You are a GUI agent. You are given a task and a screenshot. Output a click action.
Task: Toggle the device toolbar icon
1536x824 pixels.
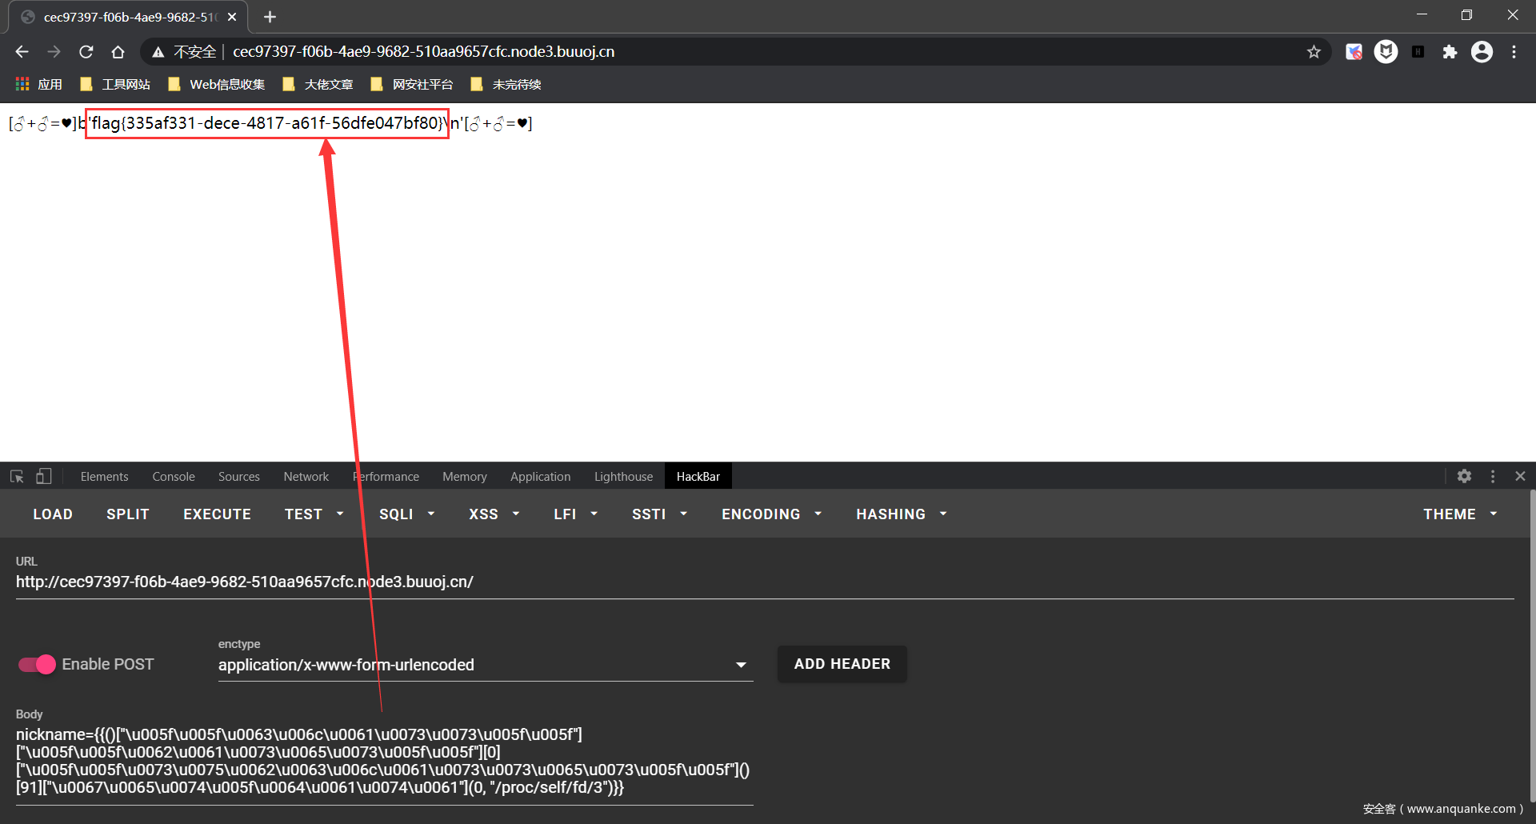(x=44, y=477)
